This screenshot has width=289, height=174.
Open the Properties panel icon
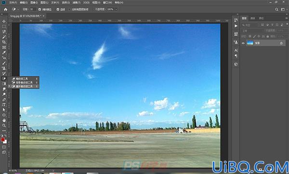(x=236, y=34)
